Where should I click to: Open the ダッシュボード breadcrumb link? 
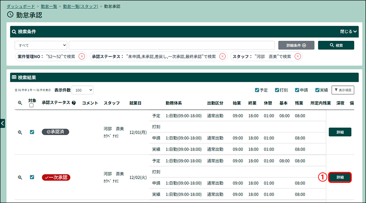coord(21,7)
